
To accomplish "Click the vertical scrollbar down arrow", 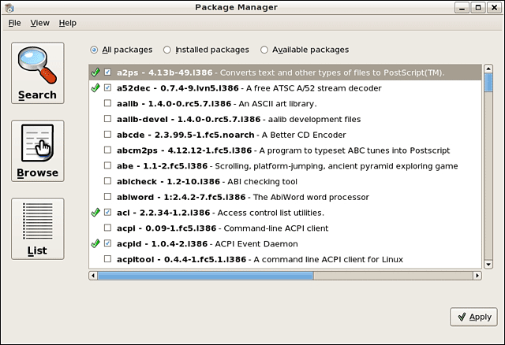I will pos(488,265).
